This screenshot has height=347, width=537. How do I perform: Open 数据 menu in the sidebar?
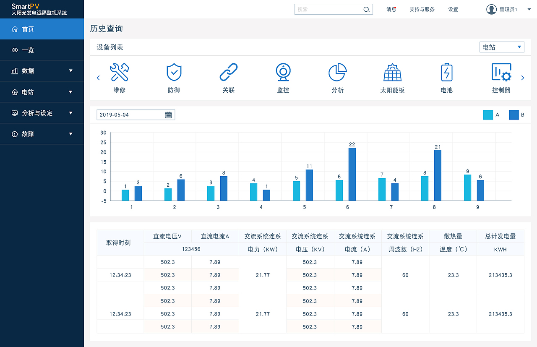[x=42, y=71]
